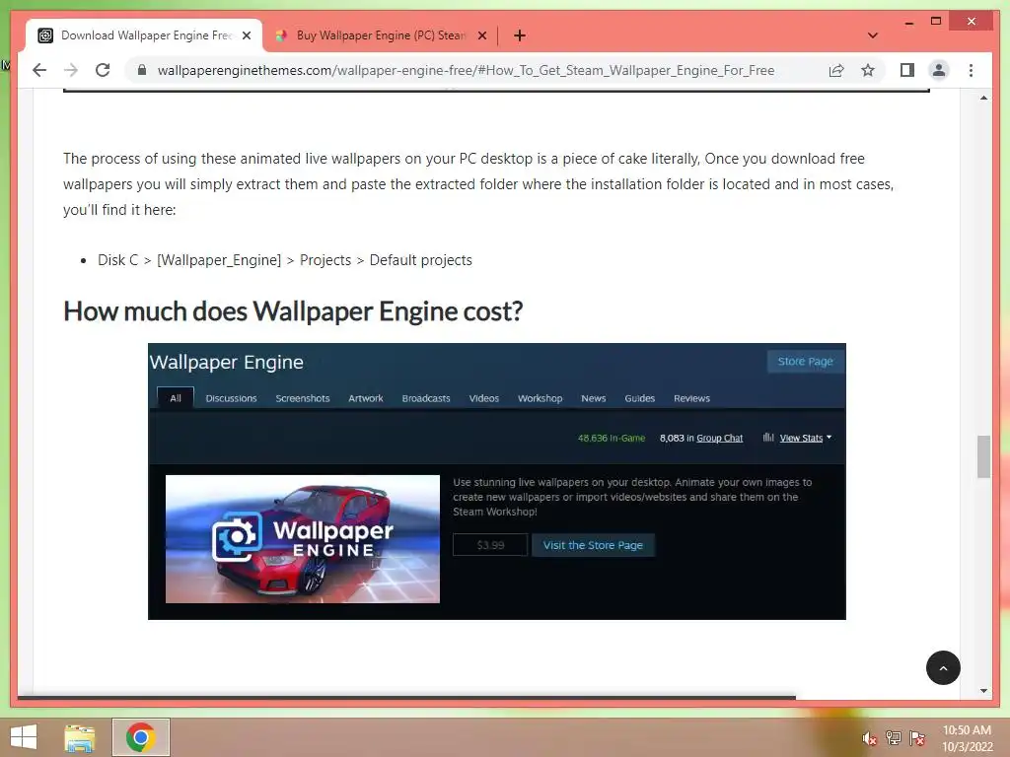Viewport: 1010px width, 757px height.
Task: Open the Windows Start button
Action: pyautogui.click(x=24, y=737)
